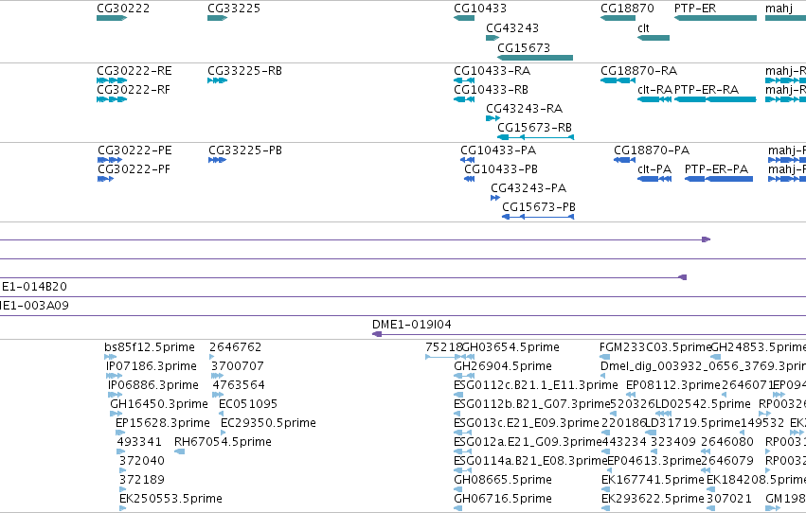Select protein CG30222-PE
Screen dimensions: 806x513
pos(110,160)
